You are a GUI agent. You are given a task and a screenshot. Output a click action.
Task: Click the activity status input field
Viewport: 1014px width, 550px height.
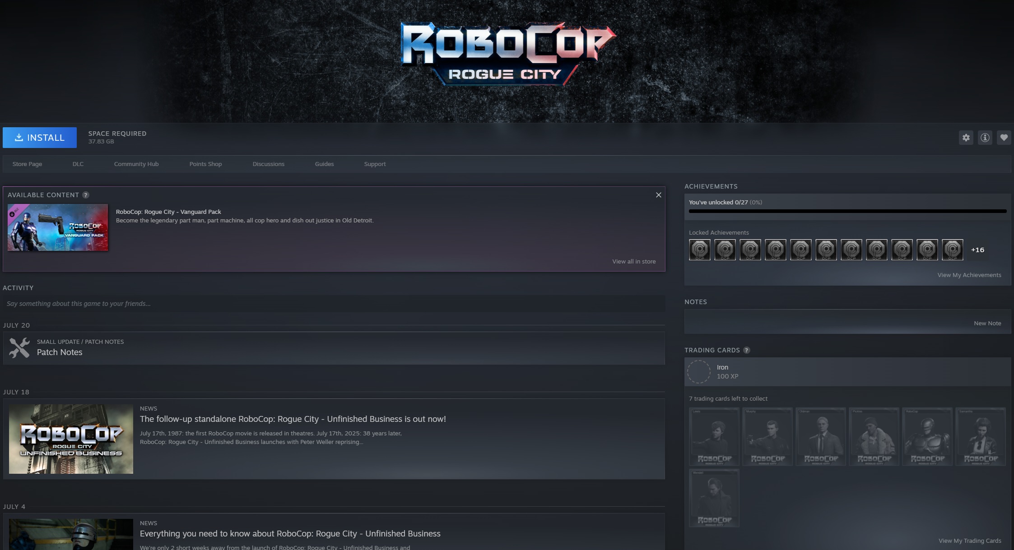tap(333, 304)
